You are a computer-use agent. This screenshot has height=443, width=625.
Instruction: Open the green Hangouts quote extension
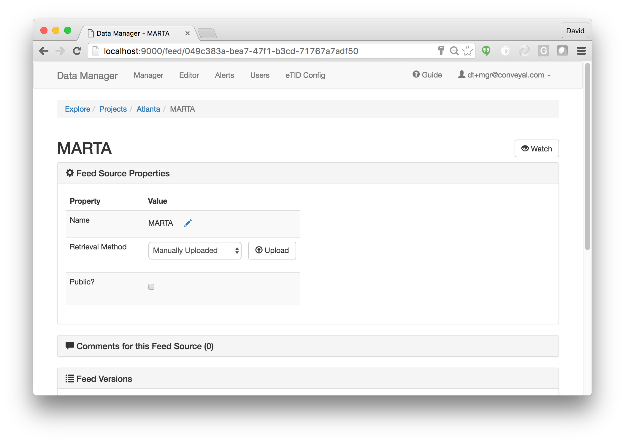[486, 51]
